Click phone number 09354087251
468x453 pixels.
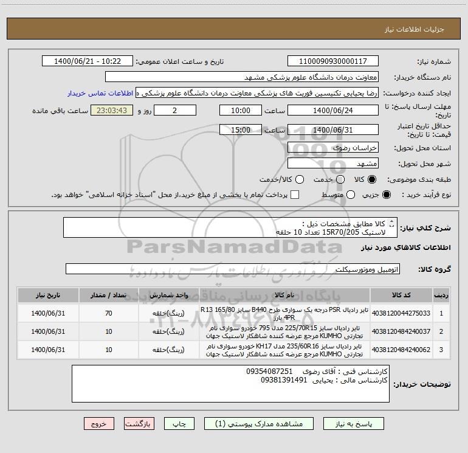click(x=269, y=371)
